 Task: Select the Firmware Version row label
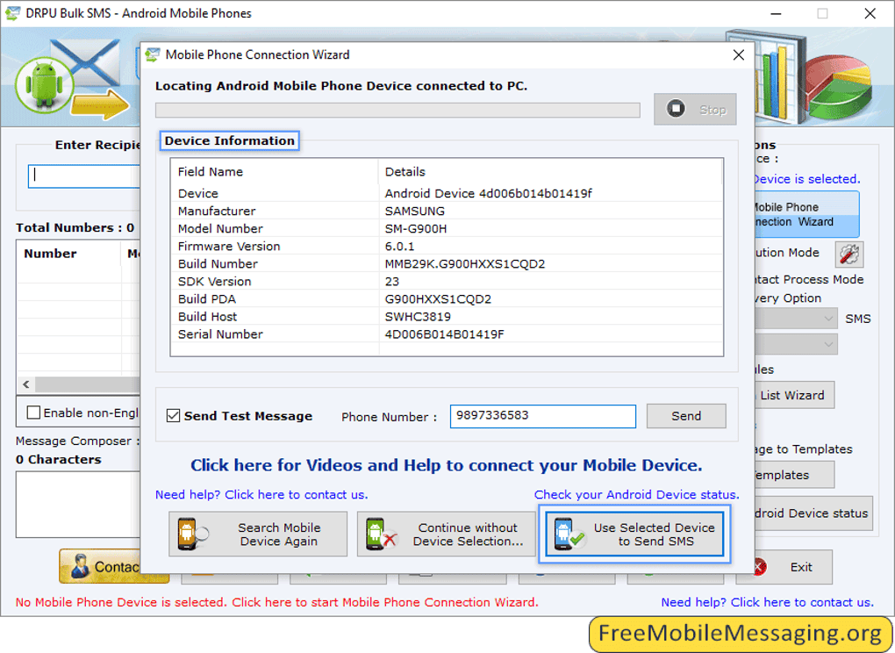pyautogui.click(x=229, y=247)
